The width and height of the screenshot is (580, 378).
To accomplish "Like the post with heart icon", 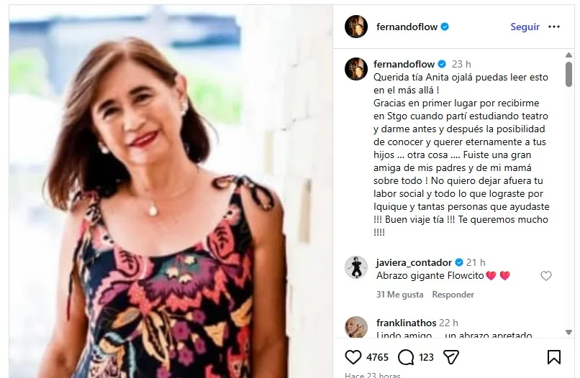I will [353, 357].
